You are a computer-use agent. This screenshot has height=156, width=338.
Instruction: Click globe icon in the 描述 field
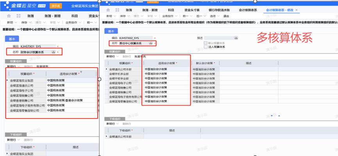(236, 38)
